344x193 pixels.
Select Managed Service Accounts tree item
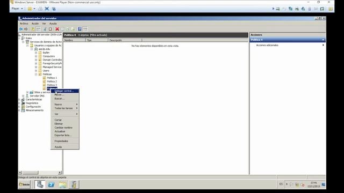click(x=52, y=67)
